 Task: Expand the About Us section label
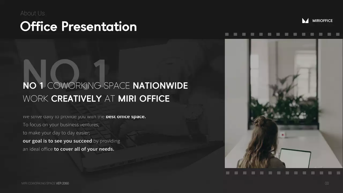(32, 13)
